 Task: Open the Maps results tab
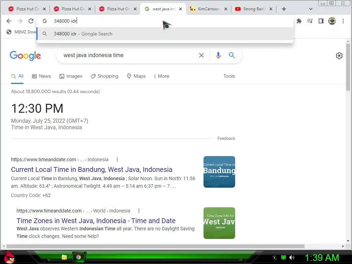[x=136, y=76]
